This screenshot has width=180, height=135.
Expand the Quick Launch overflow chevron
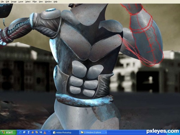click(x=49, y=132)
